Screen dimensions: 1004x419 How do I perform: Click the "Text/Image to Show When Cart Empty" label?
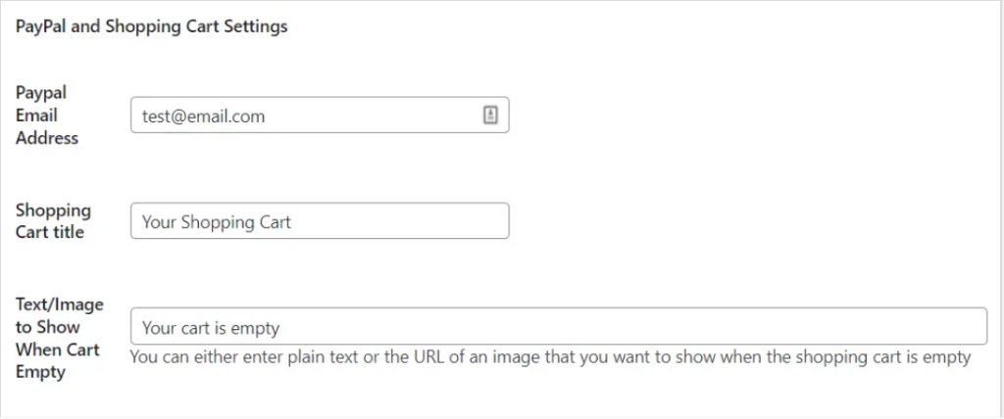(59, 339)
